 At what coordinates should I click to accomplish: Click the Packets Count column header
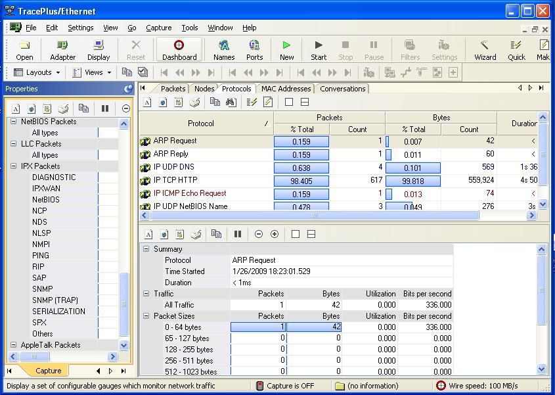pyautogui.click(x=357, y=129)
